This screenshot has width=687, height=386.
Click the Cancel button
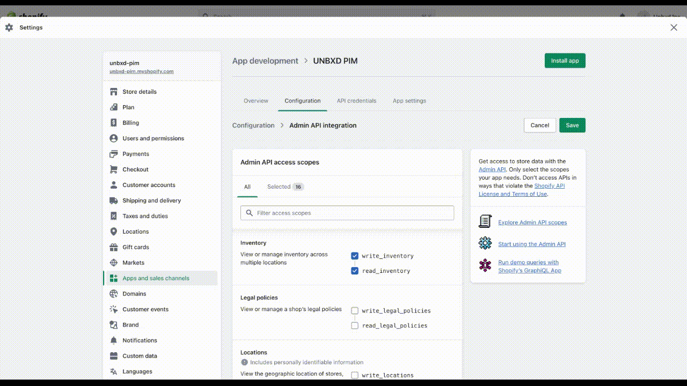click(x=540, y=125)
